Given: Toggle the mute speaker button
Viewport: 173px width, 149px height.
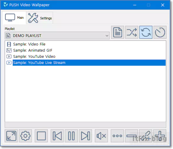Looking at the screenshot, I should (x=101, y=136).
